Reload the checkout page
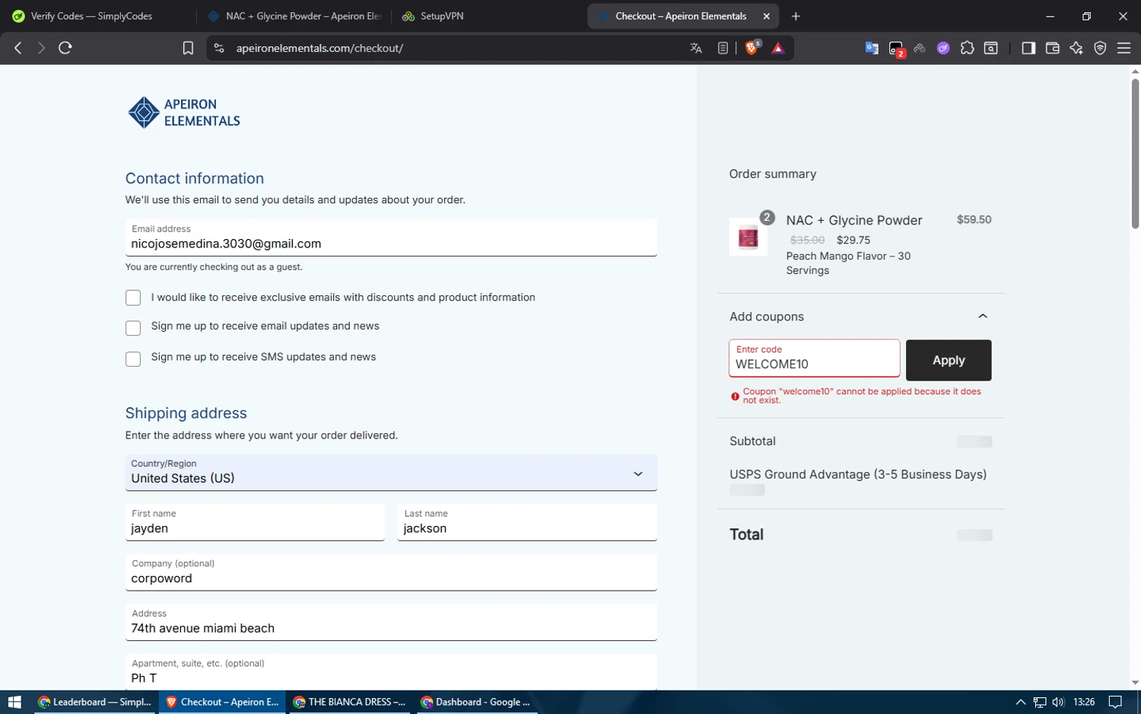The width and height of the screenshot is (1141, 714). (x=65, y=48)
